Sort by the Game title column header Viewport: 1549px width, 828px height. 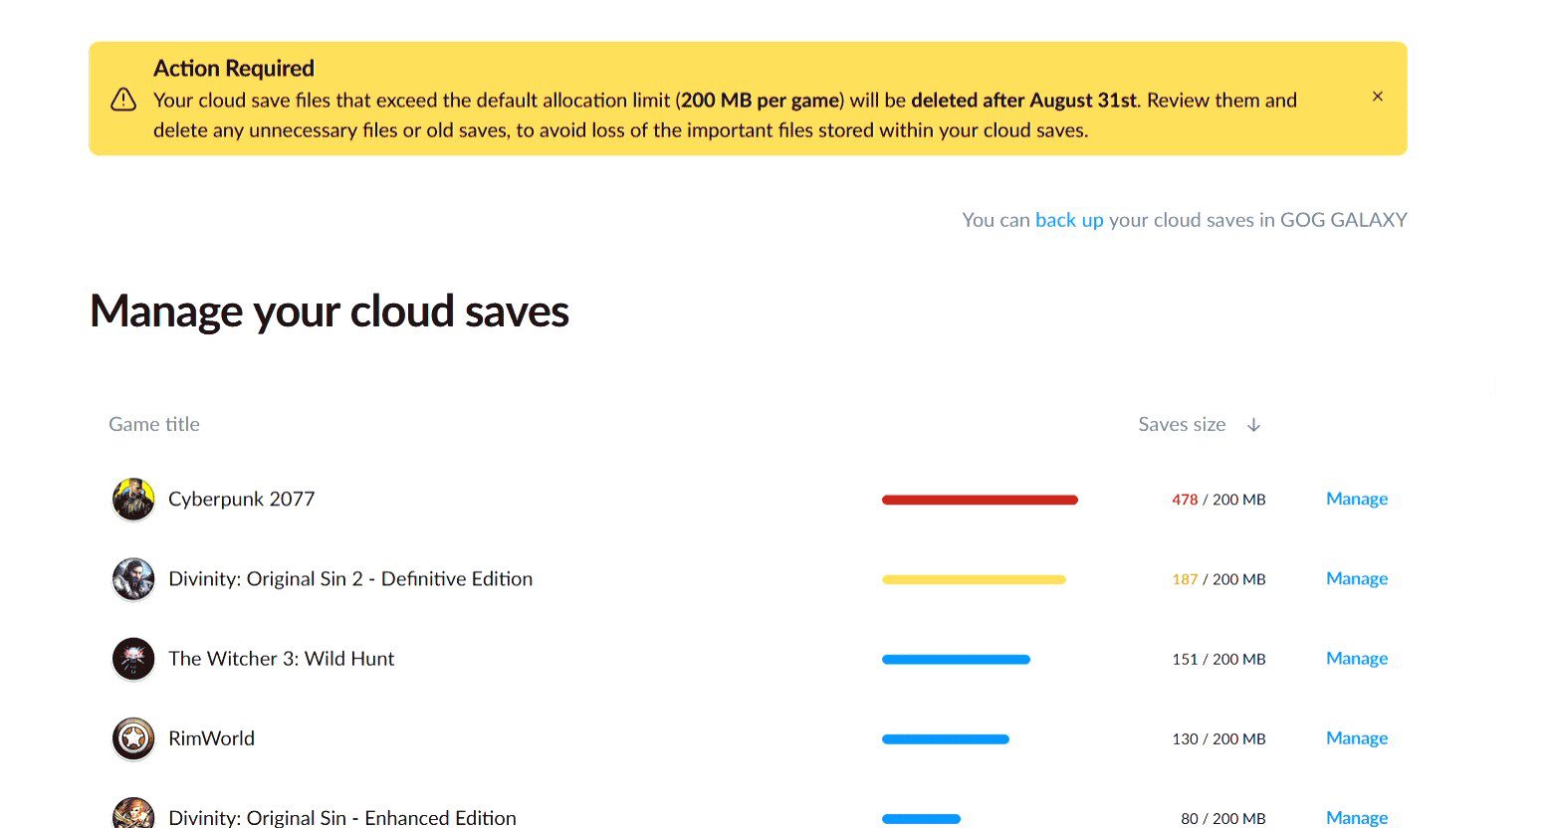pos(154,424)
